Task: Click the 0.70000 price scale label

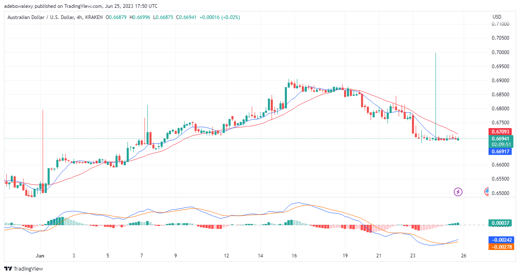Action: coord(500,52)
